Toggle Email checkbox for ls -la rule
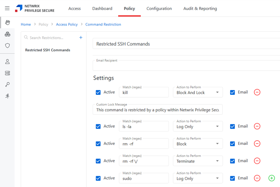The width and height of the screenshot is (280, 187). click(x=232, y=126)
